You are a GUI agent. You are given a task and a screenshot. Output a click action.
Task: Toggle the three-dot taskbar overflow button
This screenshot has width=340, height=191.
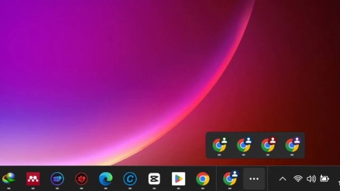tap(254, 179)
